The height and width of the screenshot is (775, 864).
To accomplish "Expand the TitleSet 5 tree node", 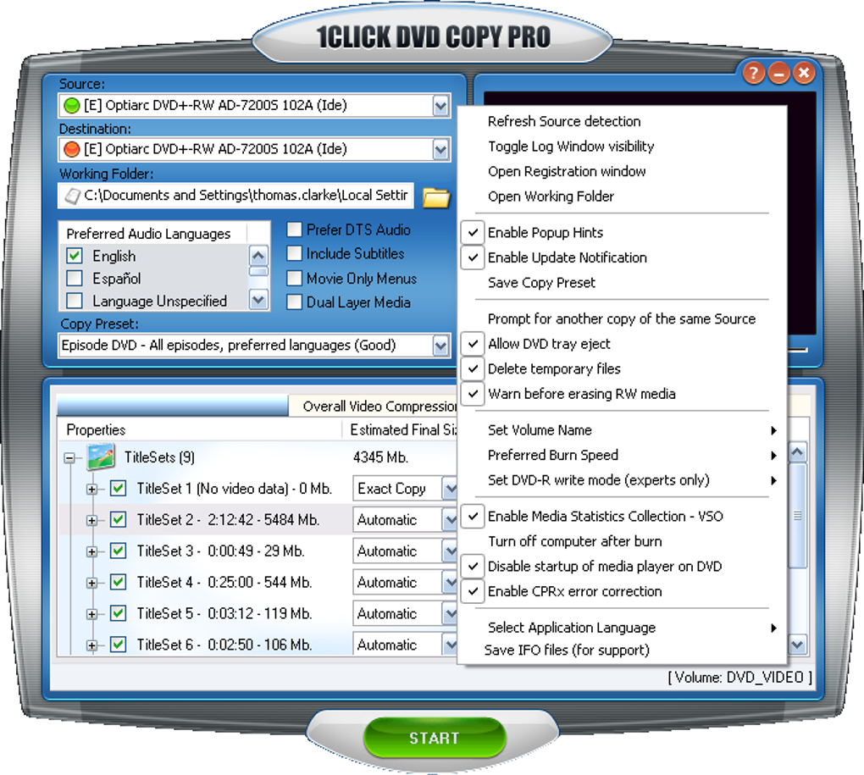I will tap(92, 613).
